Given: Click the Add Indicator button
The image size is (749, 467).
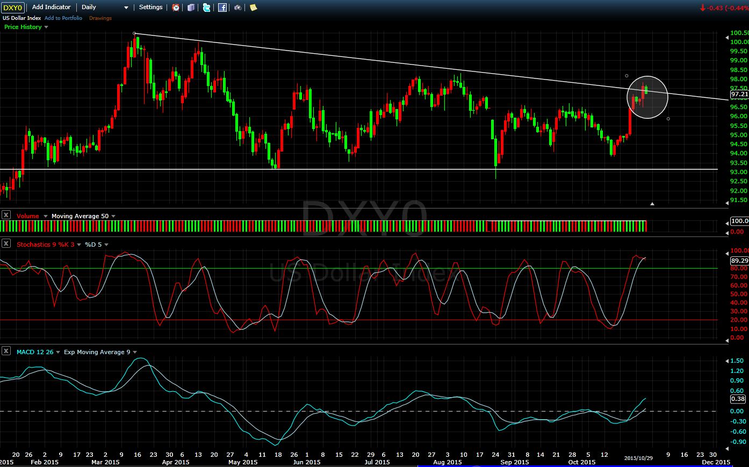Looking at the screenshot, I should (52, 7).
